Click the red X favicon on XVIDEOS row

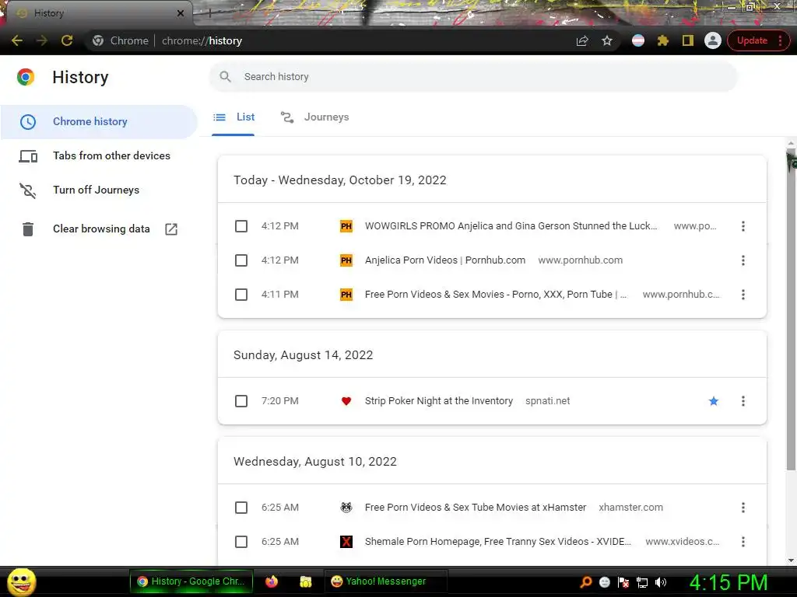[346, 542]
